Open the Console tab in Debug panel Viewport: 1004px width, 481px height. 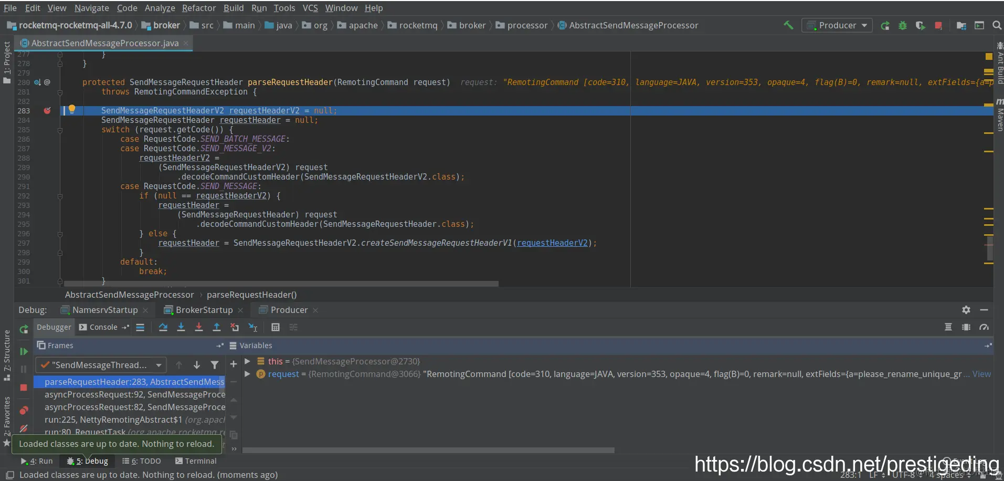[x=98, y=327]
